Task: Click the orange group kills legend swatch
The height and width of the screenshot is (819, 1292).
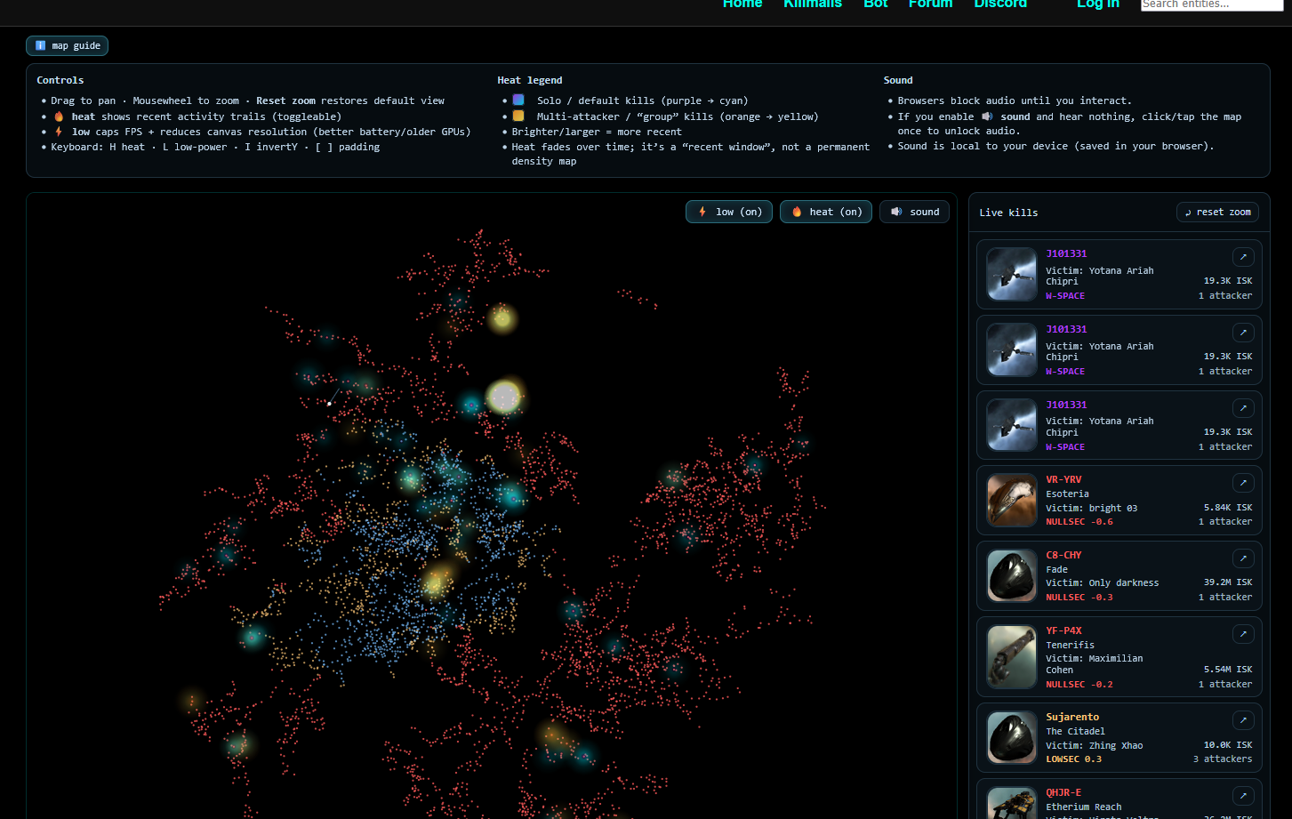Action: click(x=518, y=116)
